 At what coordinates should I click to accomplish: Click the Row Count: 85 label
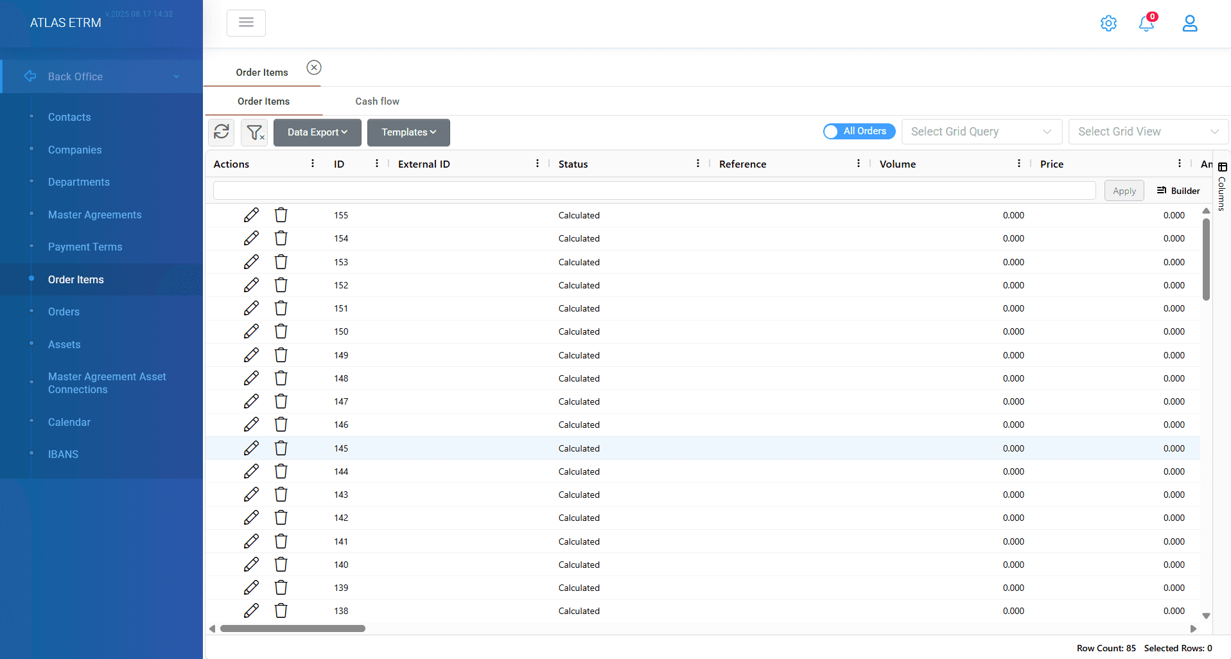[1106, 648]
